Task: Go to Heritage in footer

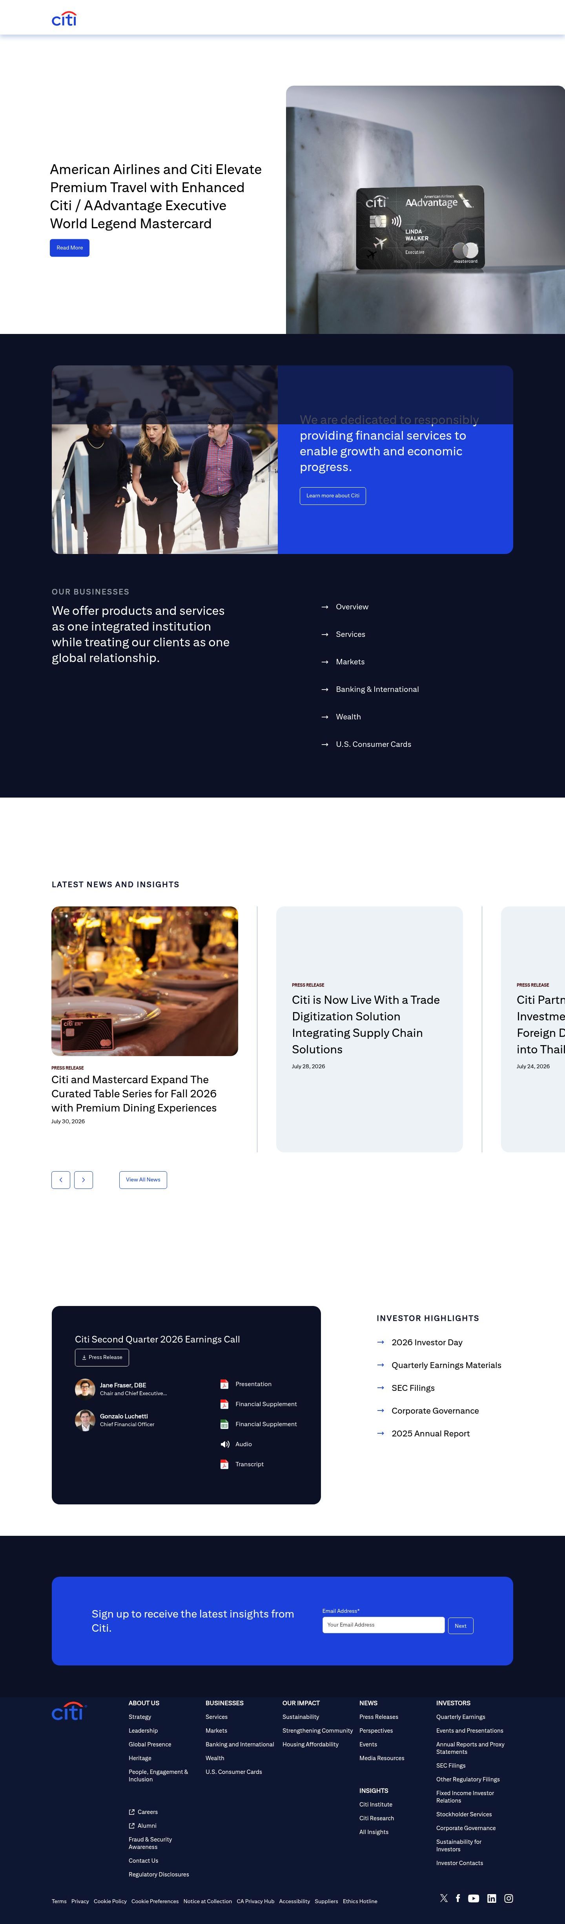Action: [140, 1758]
